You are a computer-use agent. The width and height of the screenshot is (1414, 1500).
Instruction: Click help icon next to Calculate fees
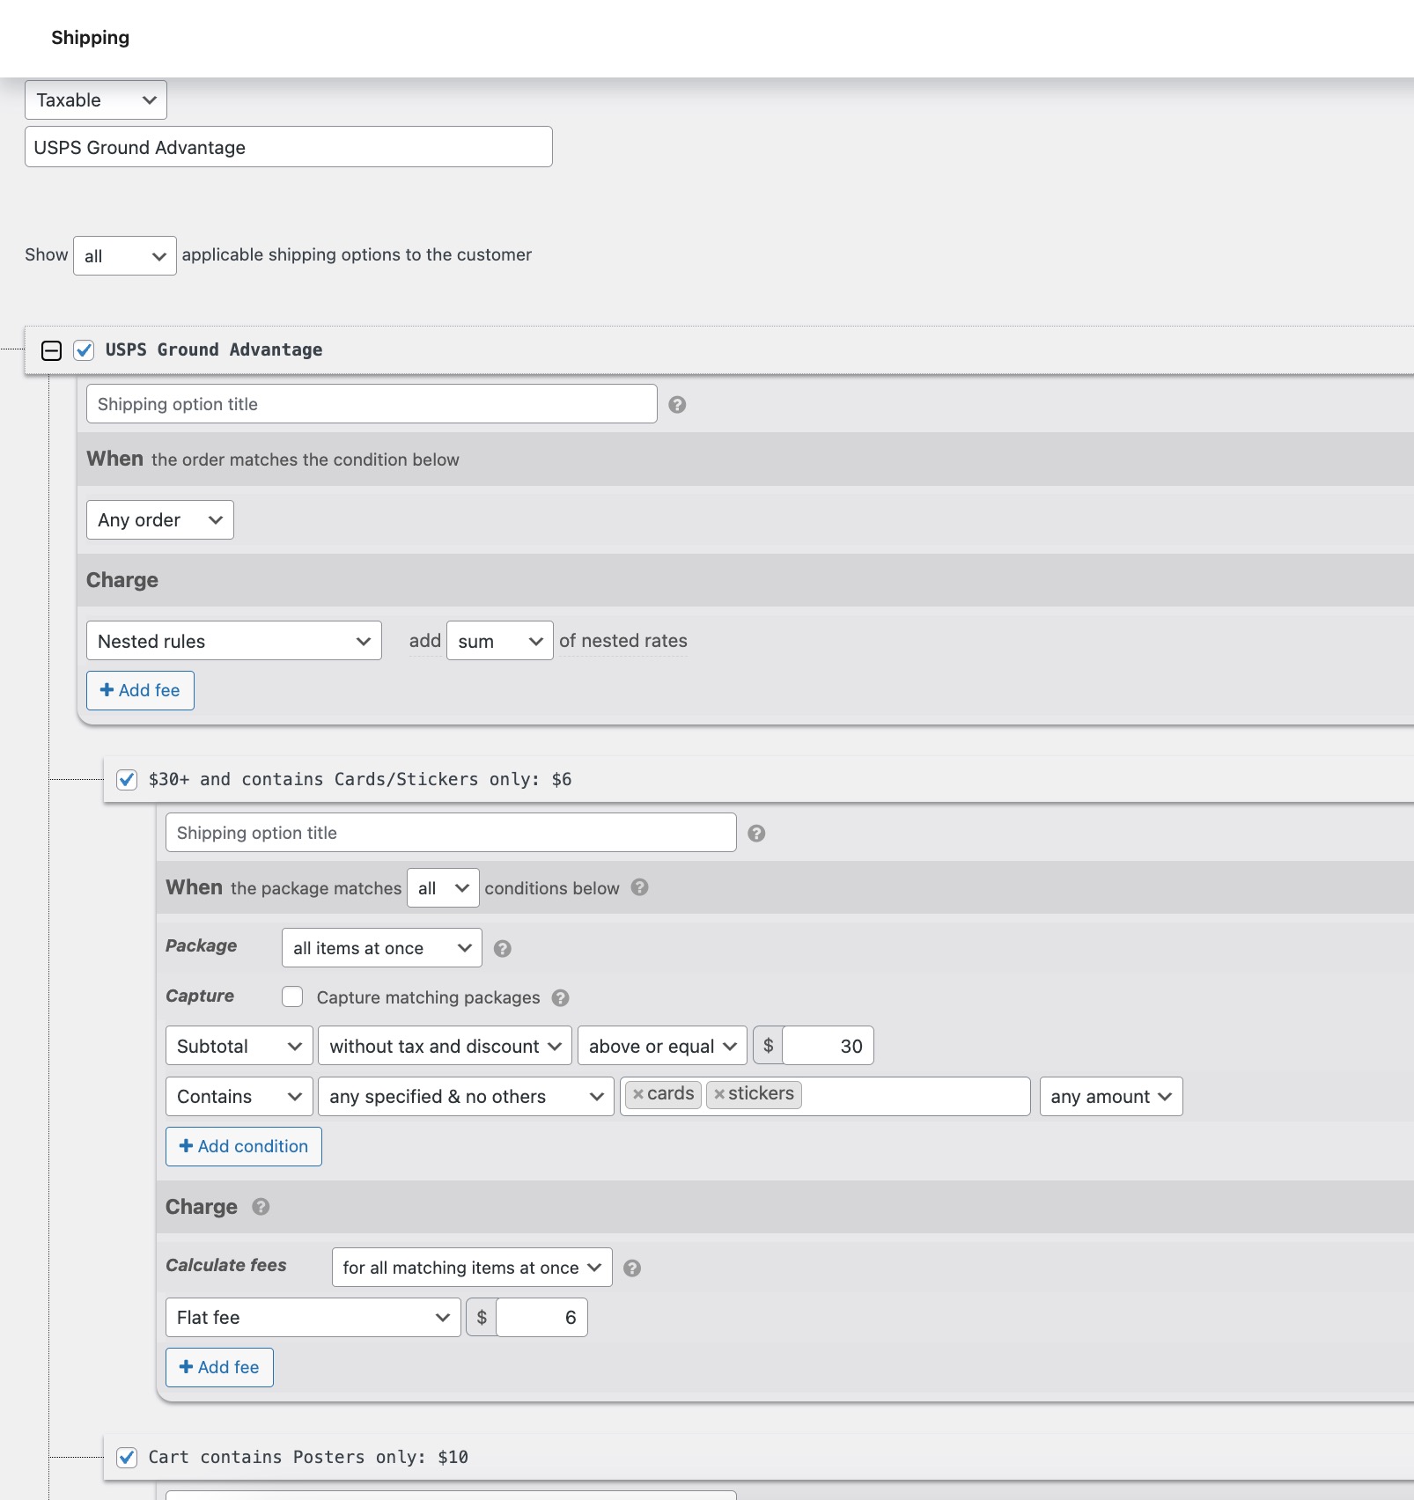631,1268
